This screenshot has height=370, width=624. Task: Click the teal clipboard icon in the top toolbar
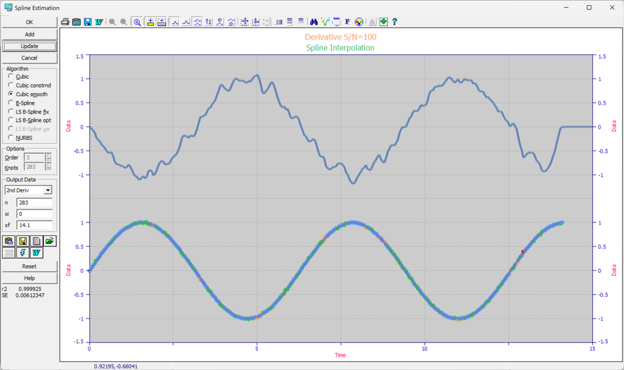(x=76, y=22)
